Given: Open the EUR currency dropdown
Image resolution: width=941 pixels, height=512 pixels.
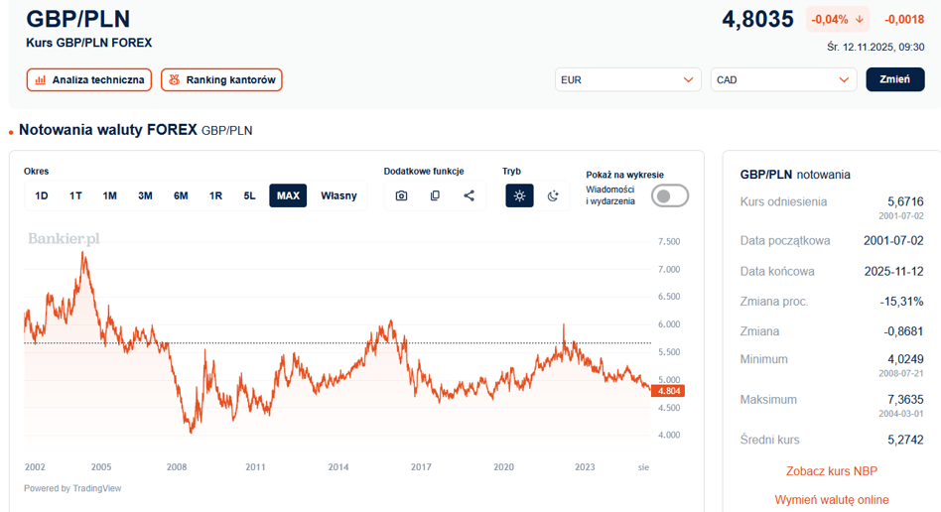Looking at the screenshot, I should click(x=628, y=80).
